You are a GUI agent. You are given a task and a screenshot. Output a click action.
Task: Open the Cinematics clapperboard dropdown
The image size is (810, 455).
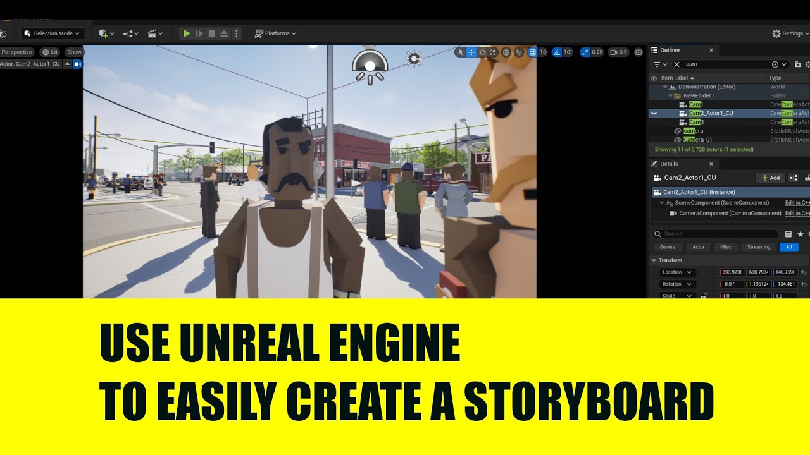(155, 33)
